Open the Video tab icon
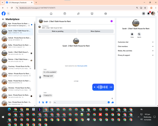This screenshot has height=126, width=158. pos(65,14)
